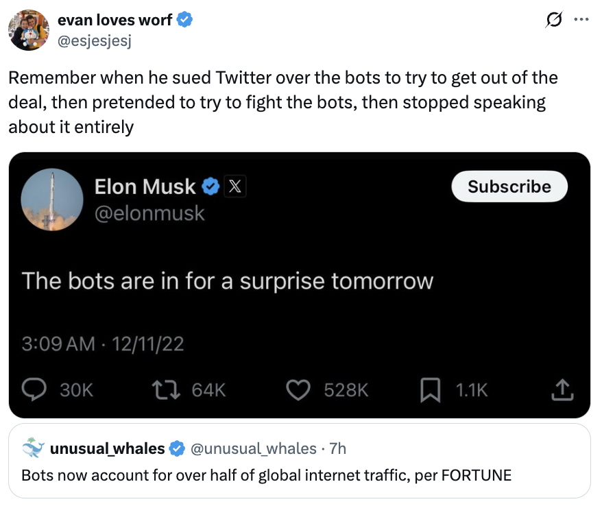Toggle the bookmark icon showing 1.1K

pos(431,389)
